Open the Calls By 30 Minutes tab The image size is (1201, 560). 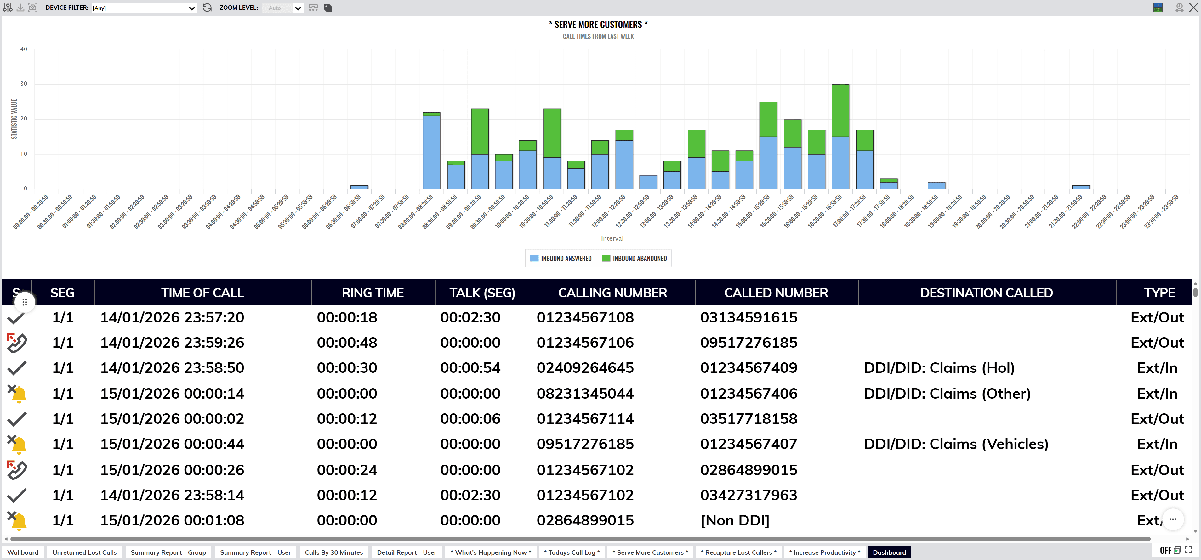(x=333, y=552)
